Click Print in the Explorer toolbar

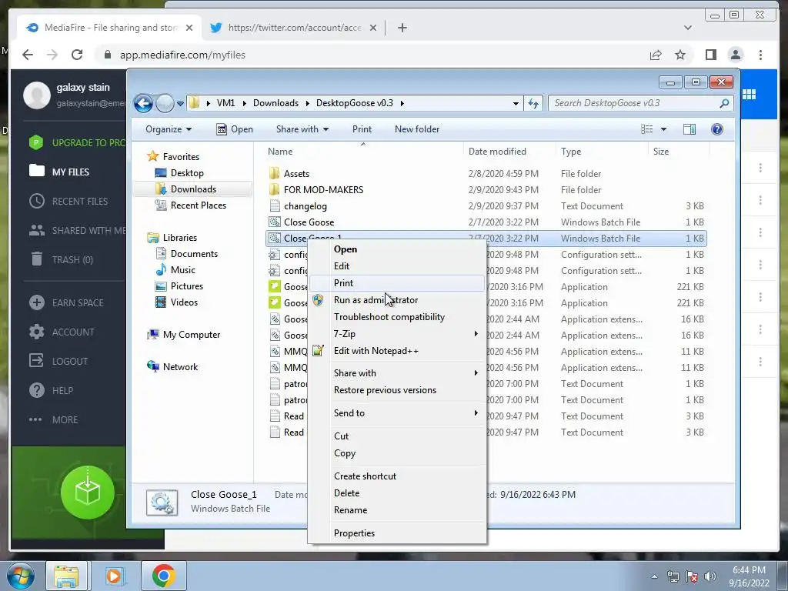362,129
